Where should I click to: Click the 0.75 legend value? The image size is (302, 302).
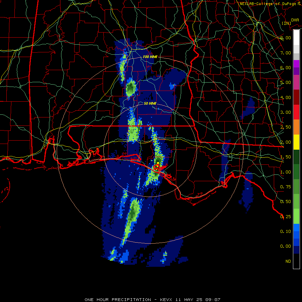point(286,187)
